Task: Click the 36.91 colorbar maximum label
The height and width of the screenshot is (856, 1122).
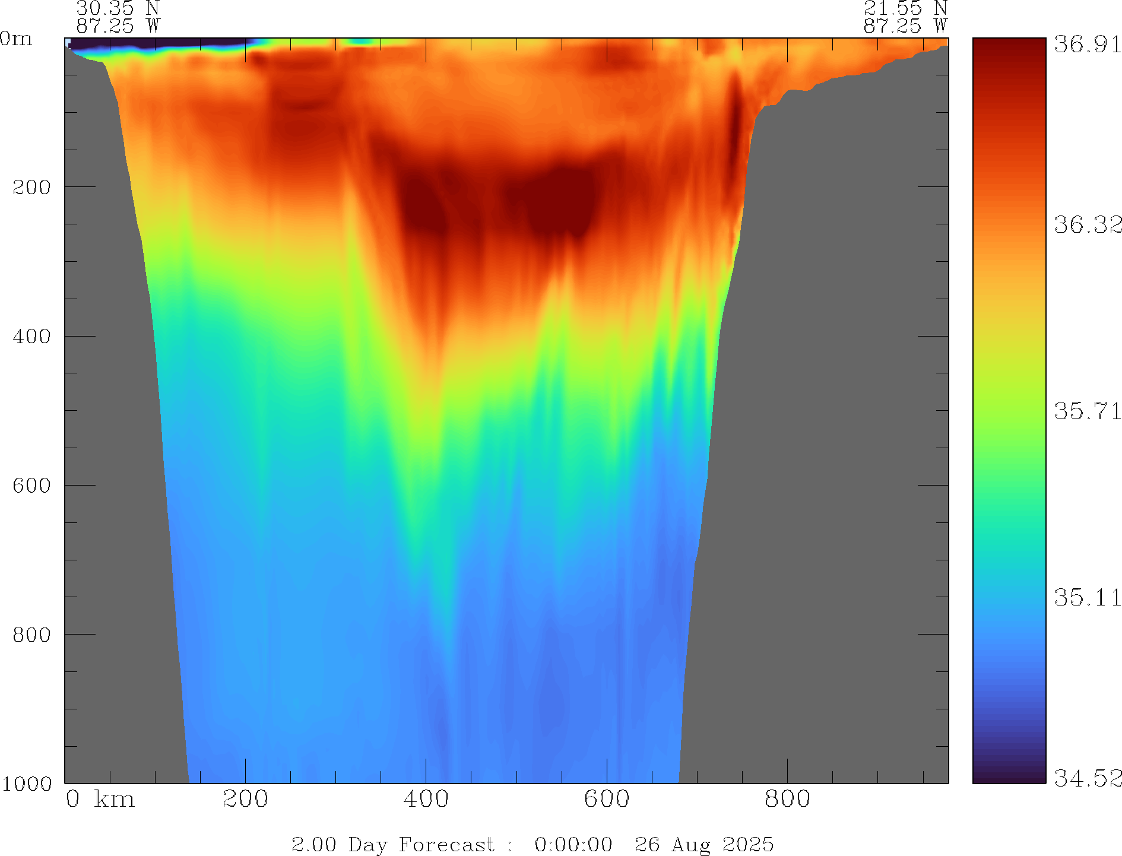Action: click(1087, 44)
